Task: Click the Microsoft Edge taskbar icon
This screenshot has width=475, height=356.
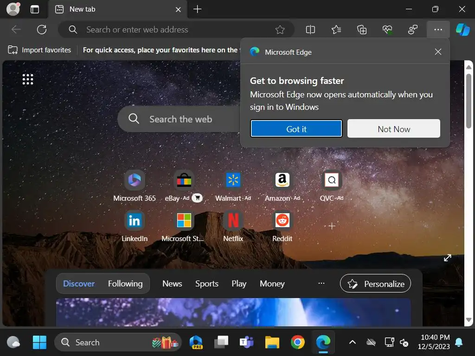Action: click(323, 343)
